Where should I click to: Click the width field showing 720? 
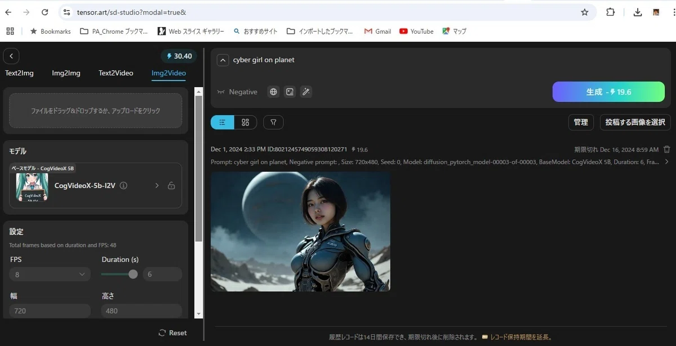[x=50, y=311]
